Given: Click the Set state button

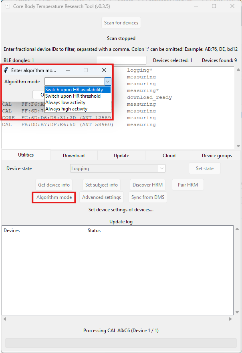Looking at the screenshot, I should [x=205, y=168].
